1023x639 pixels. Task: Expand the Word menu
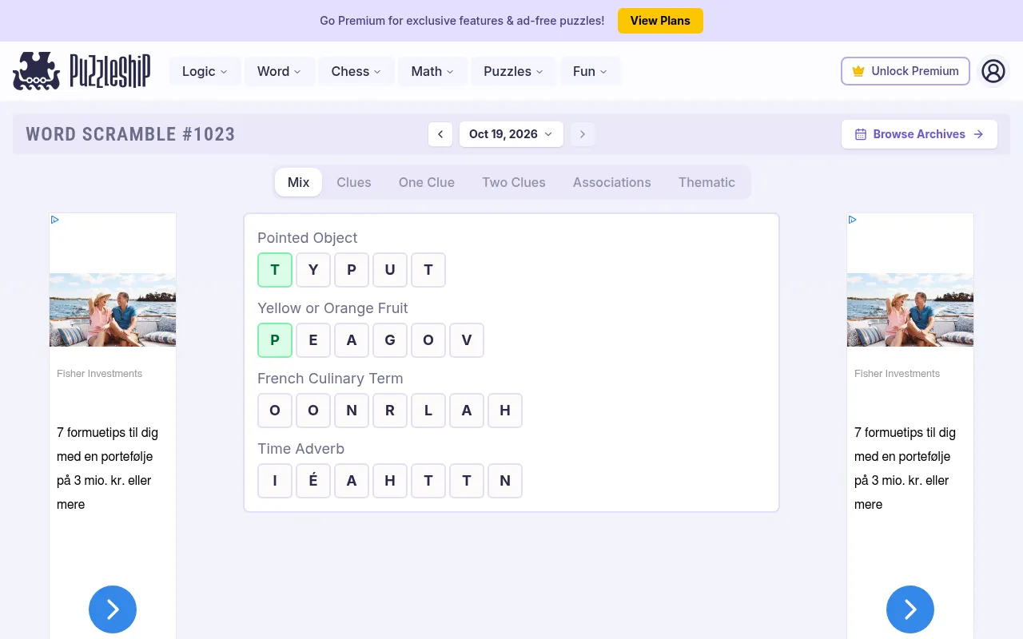[279, 71]
